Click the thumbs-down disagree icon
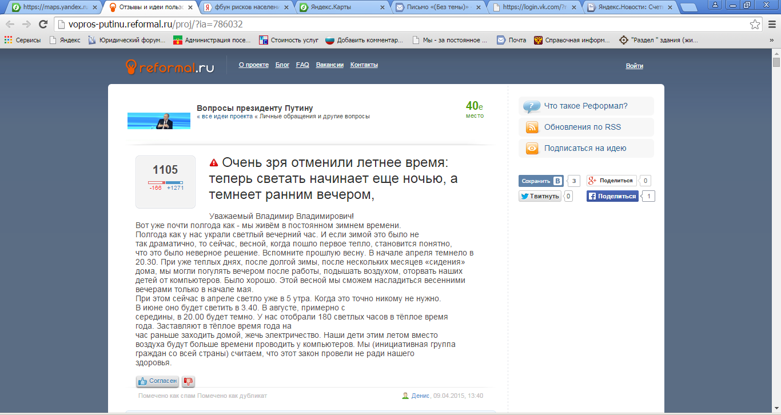Screen dimensions: 781x415 tap(188, 381)
